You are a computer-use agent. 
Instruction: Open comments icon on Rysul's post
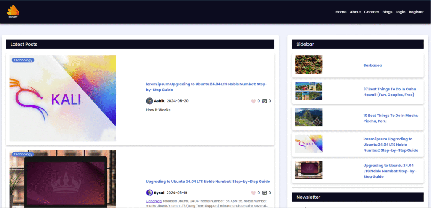(x=265, y=193)
